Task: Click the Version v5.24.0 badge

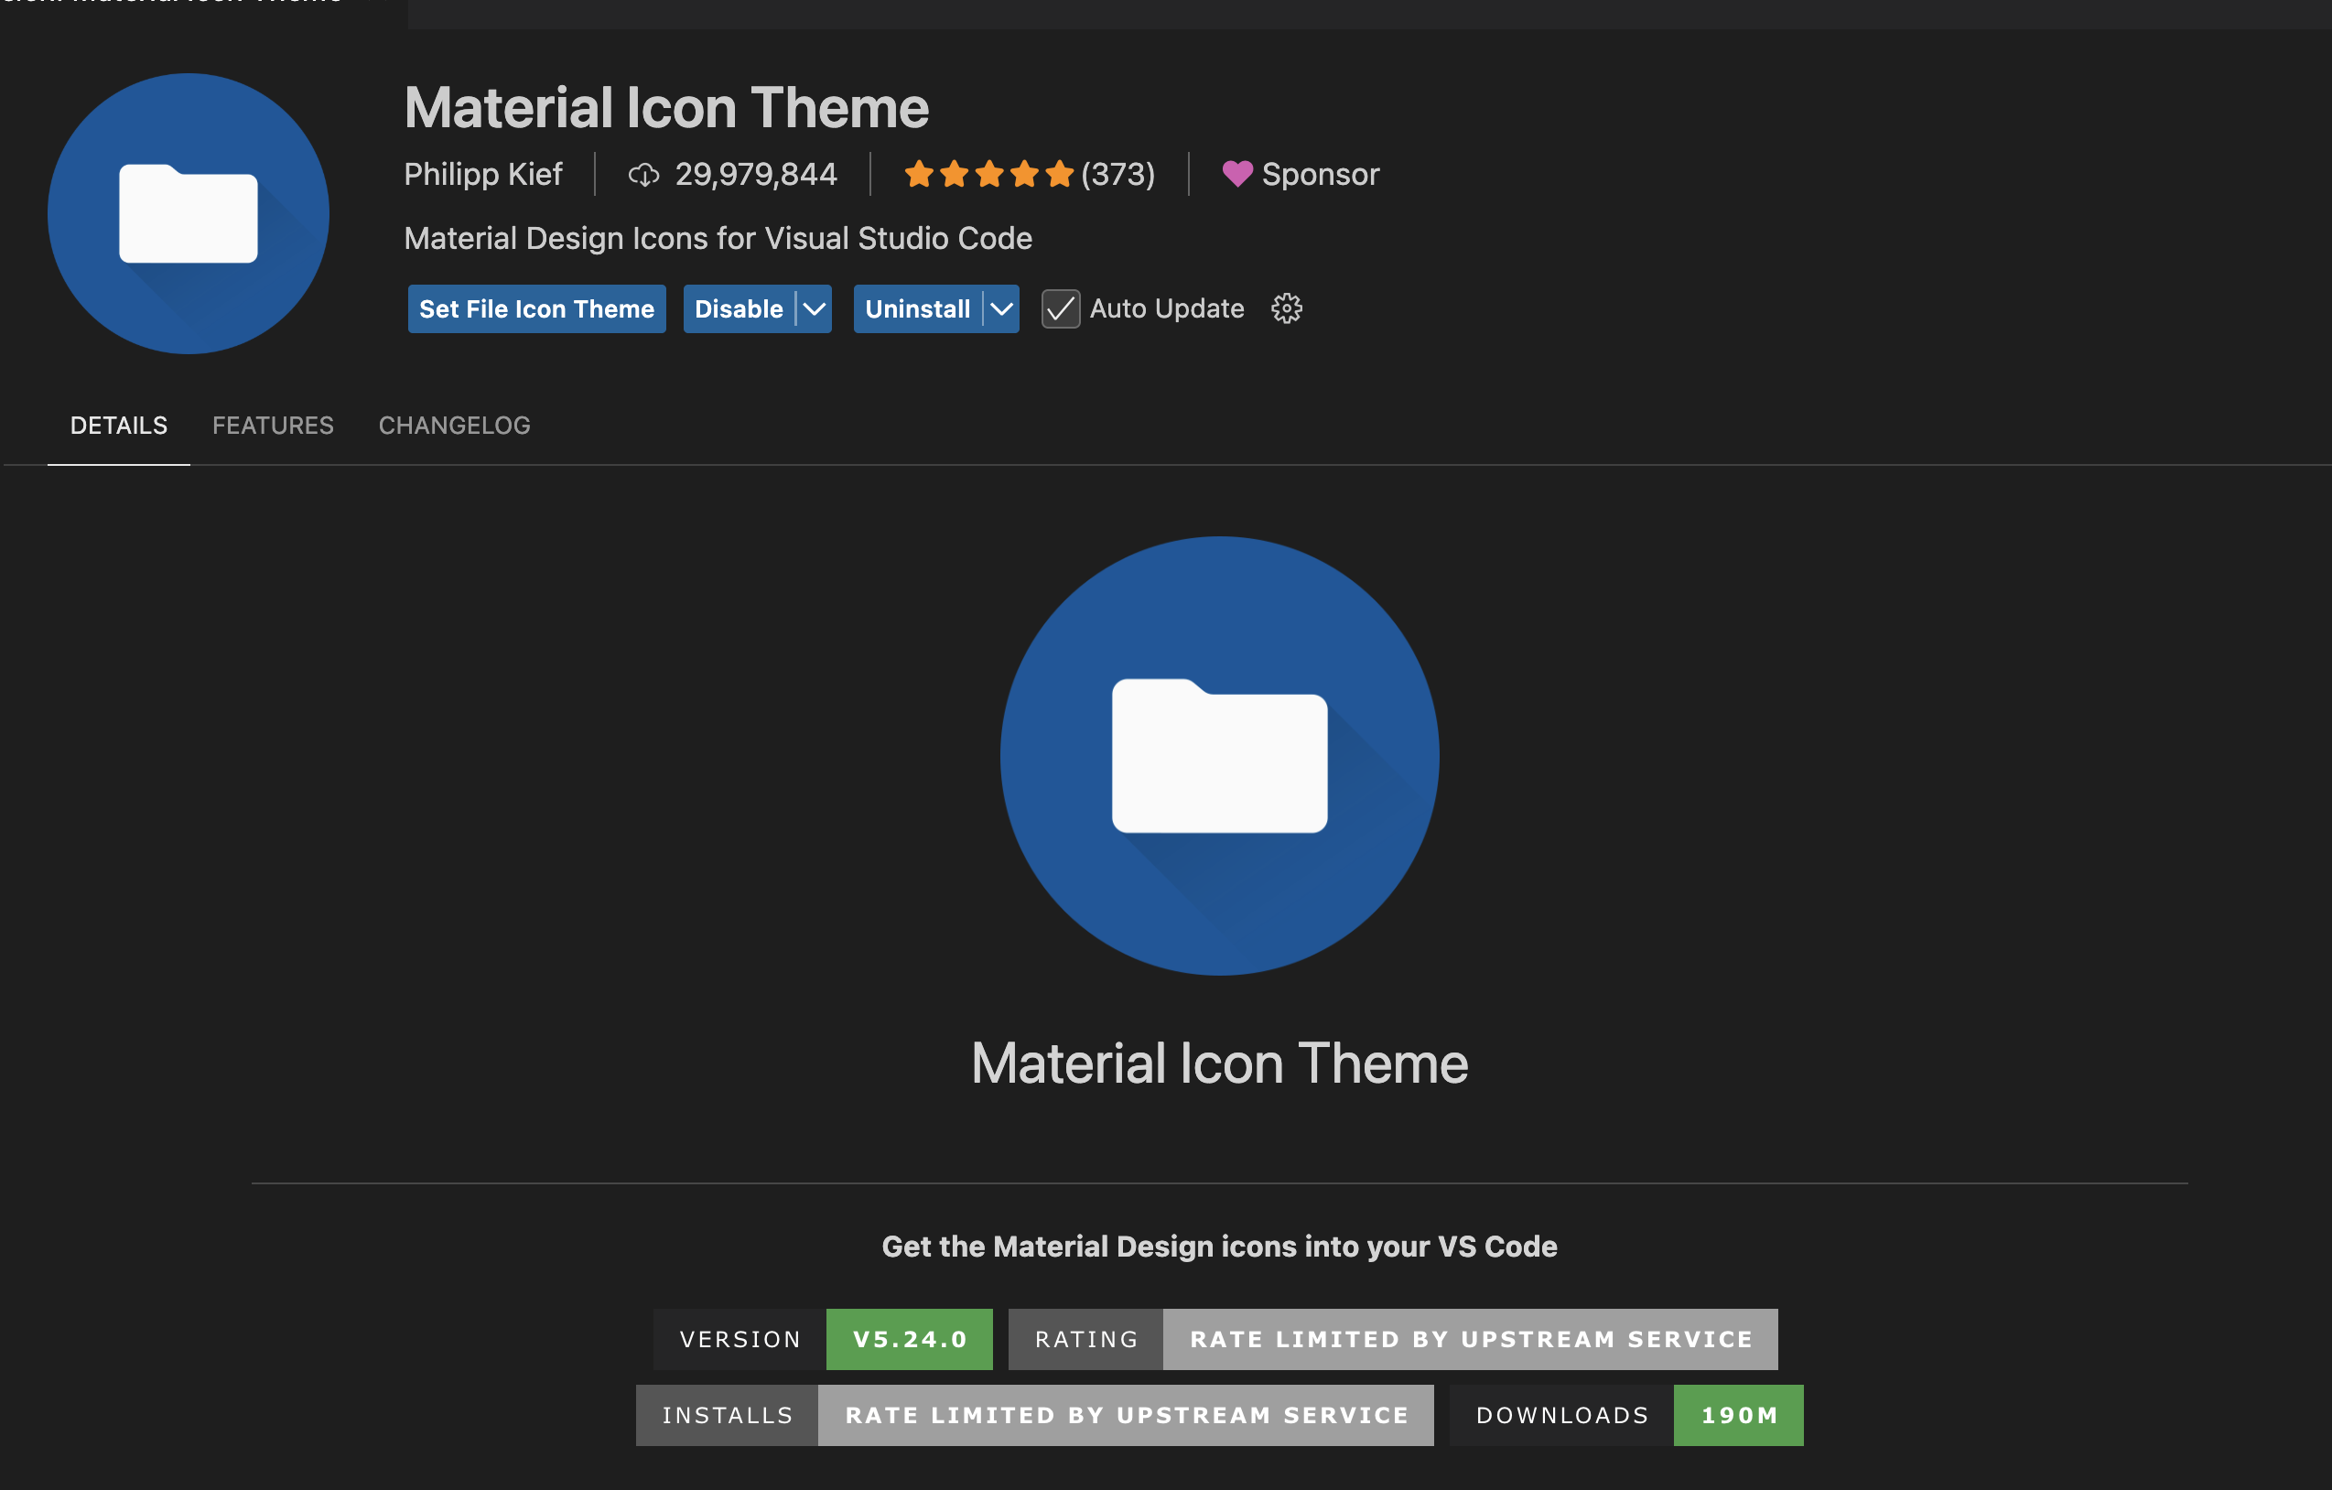Action: (x=823, y=1339)
